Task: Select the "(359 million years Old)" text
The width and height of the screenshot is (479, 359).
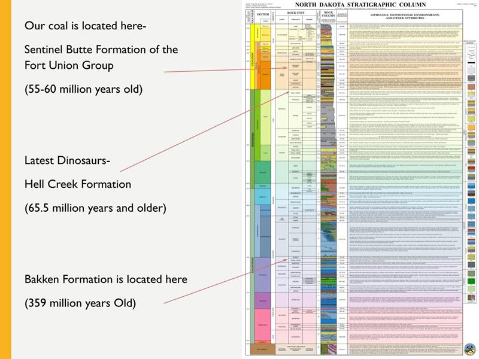Action: (80, 303)
